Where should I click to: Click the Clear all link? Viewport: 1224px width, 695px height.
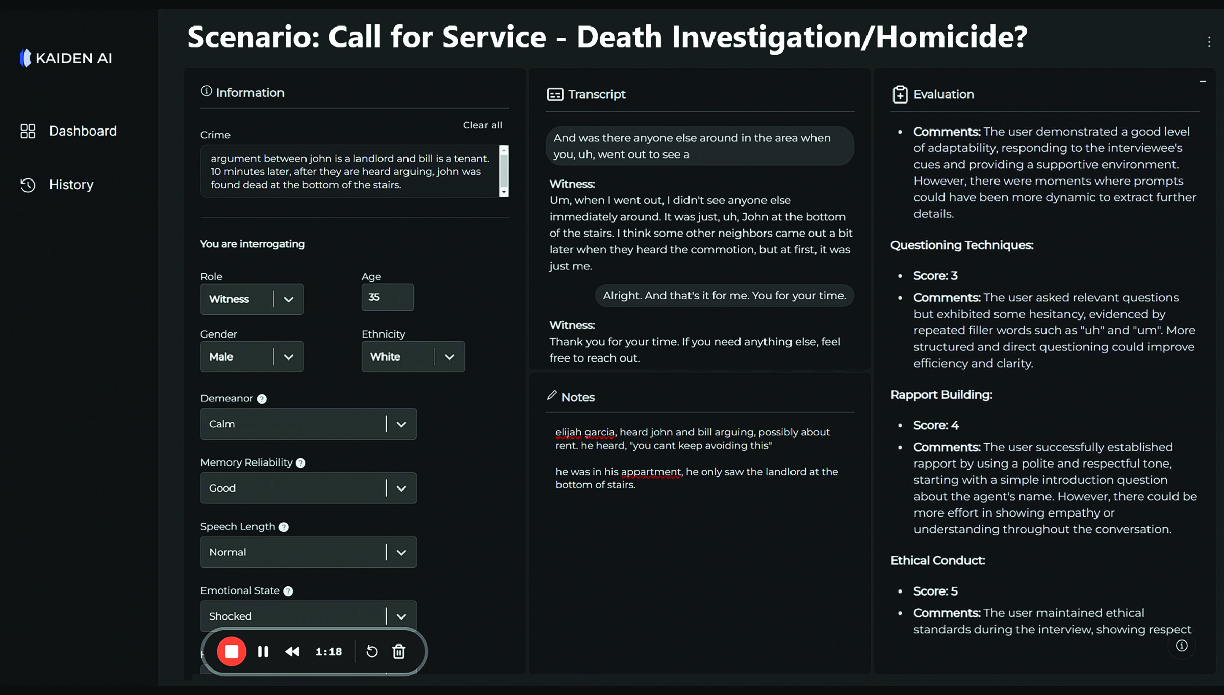click(482, 125)
